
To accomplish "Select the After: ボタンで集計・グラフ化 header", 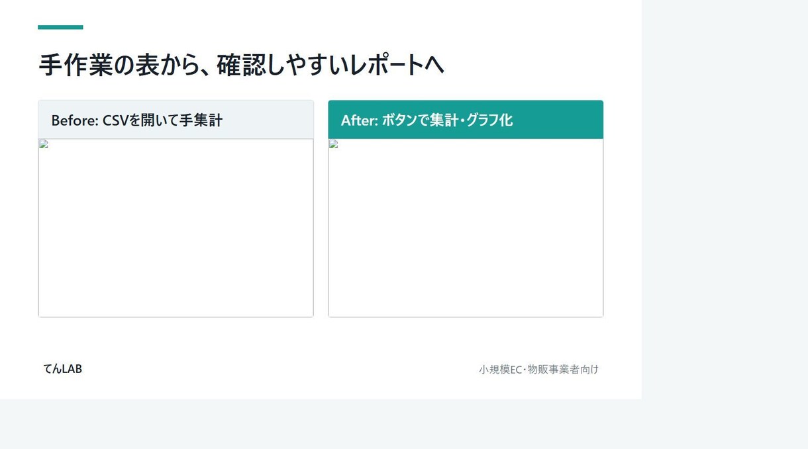I will [x=466, y=120].
